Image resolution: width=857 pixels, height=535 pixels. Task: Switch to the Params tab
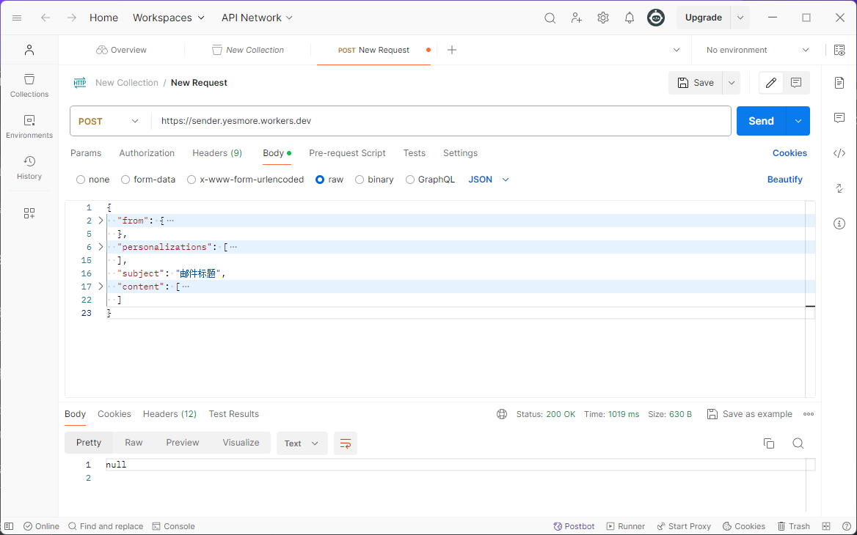coord(86,153)
